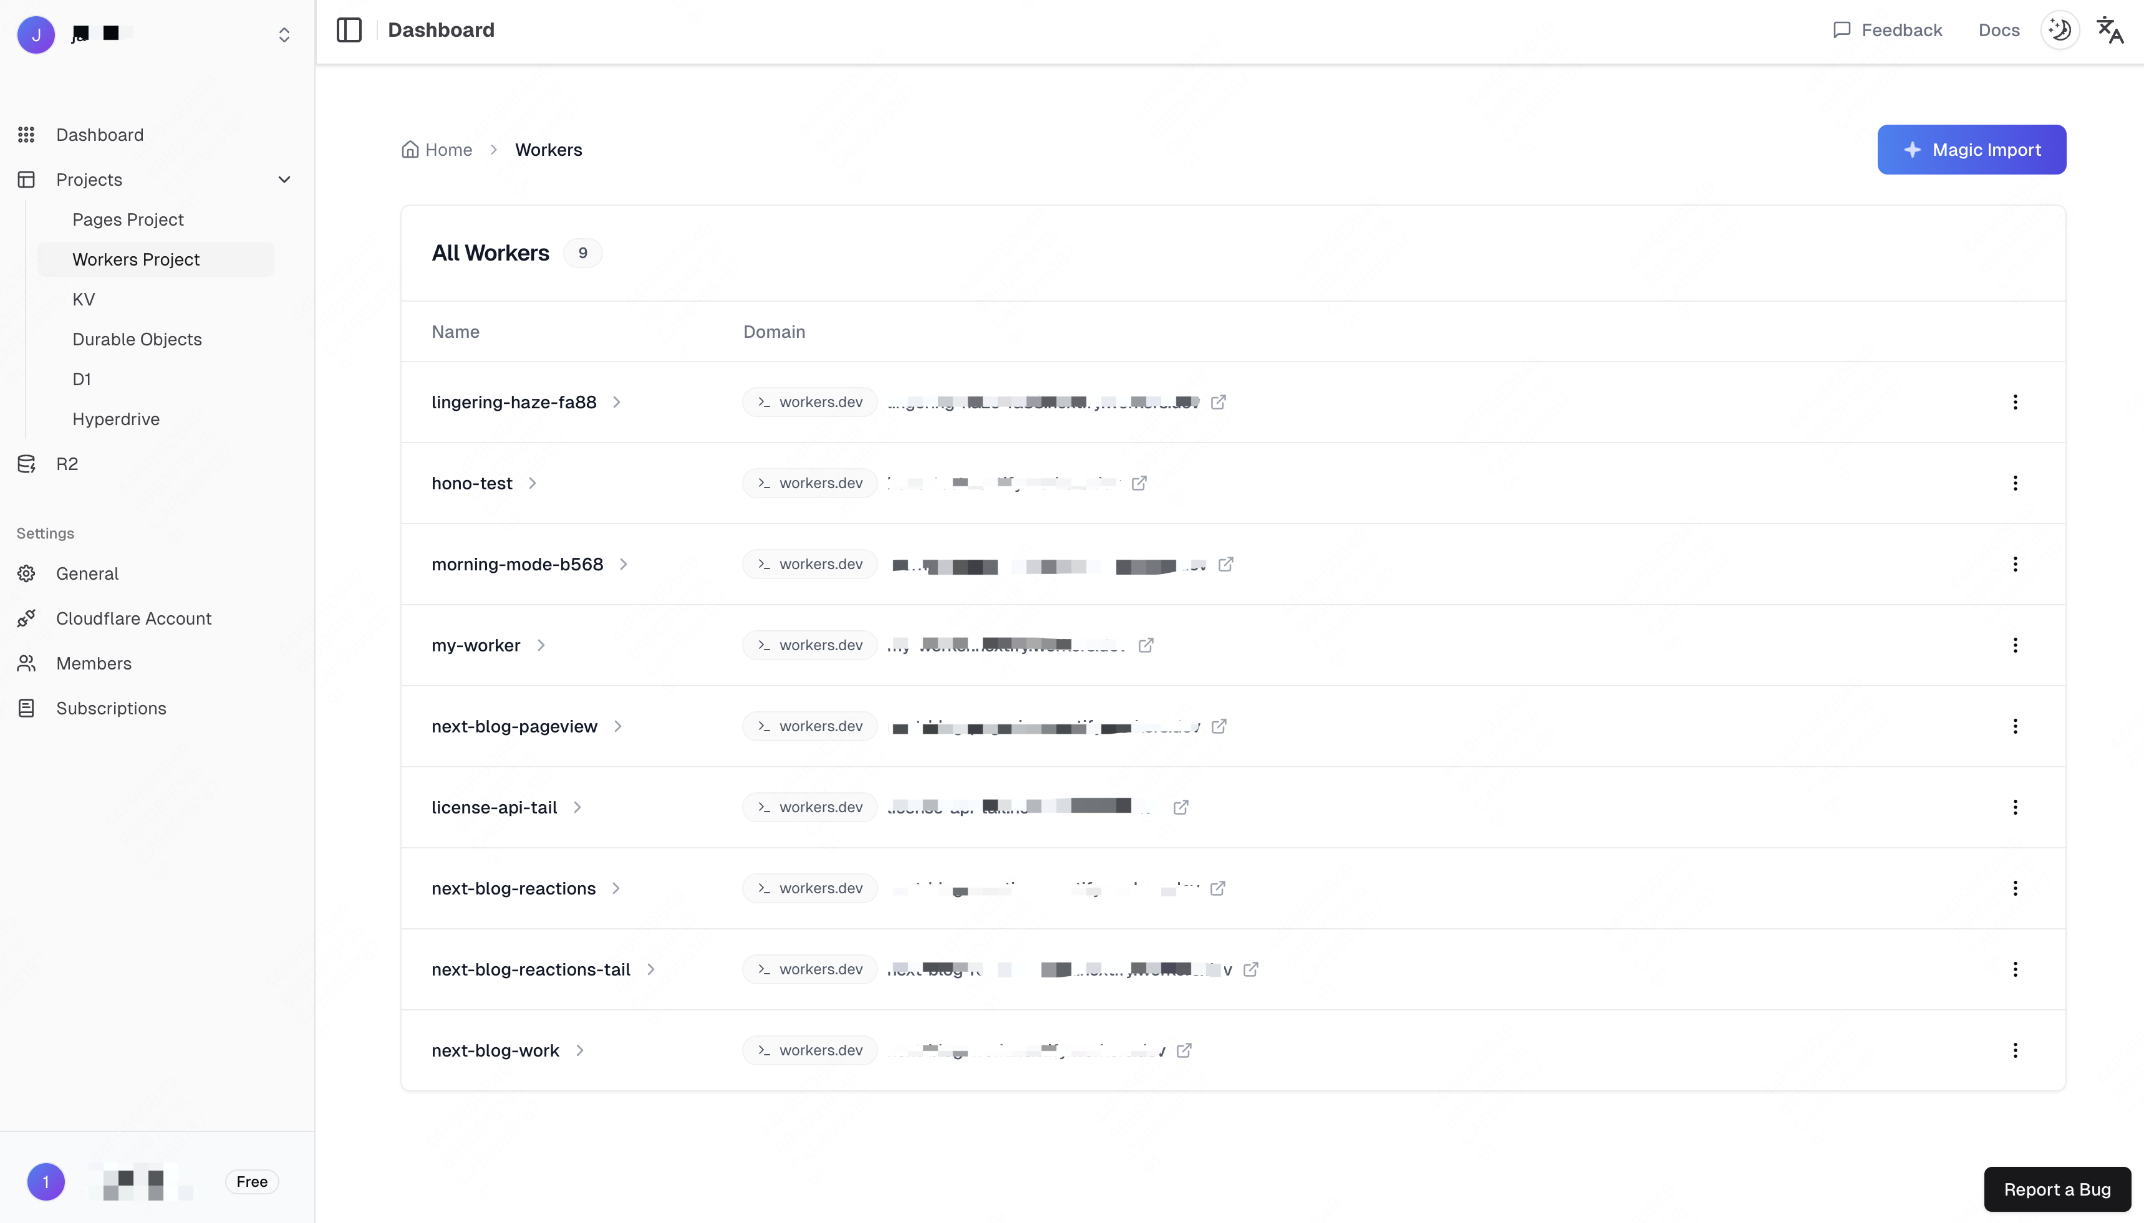Click the Members section in sidebar
Image resolution: width=2144 pixels, height=1223 pixels.
(93, 662)
